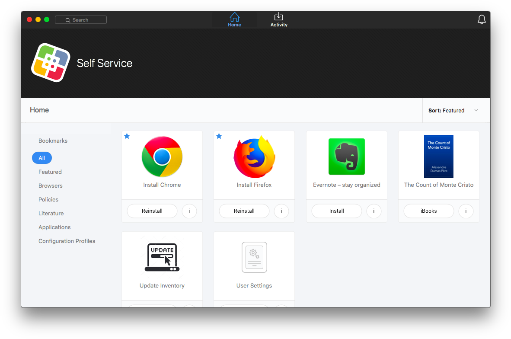This screenshot has width=511, height=339.
Task: Click the Evernote elephant icon
Action: (346, 157)
